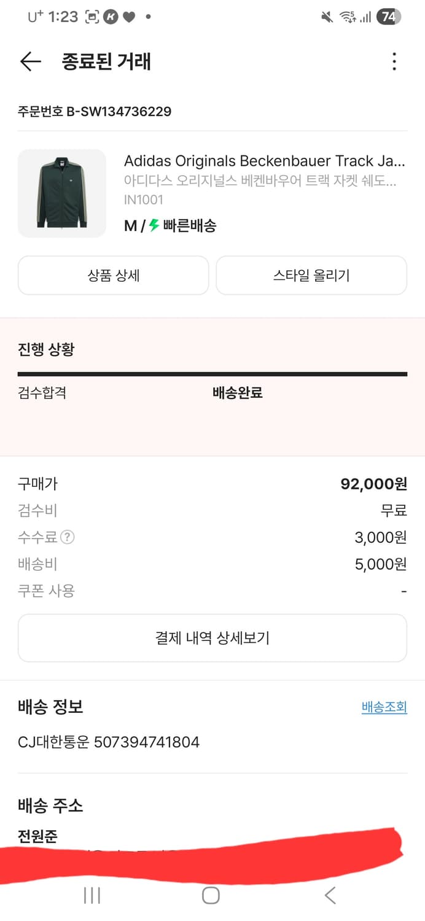Open the 배송조회 tracking link
425x921 pixels.
coord(384,707)
